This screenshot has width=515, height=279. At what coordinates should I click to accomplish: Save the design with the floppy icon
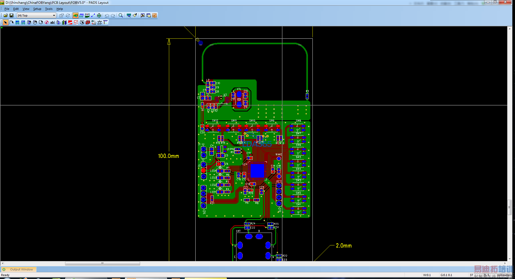click(x=11, y=15)
